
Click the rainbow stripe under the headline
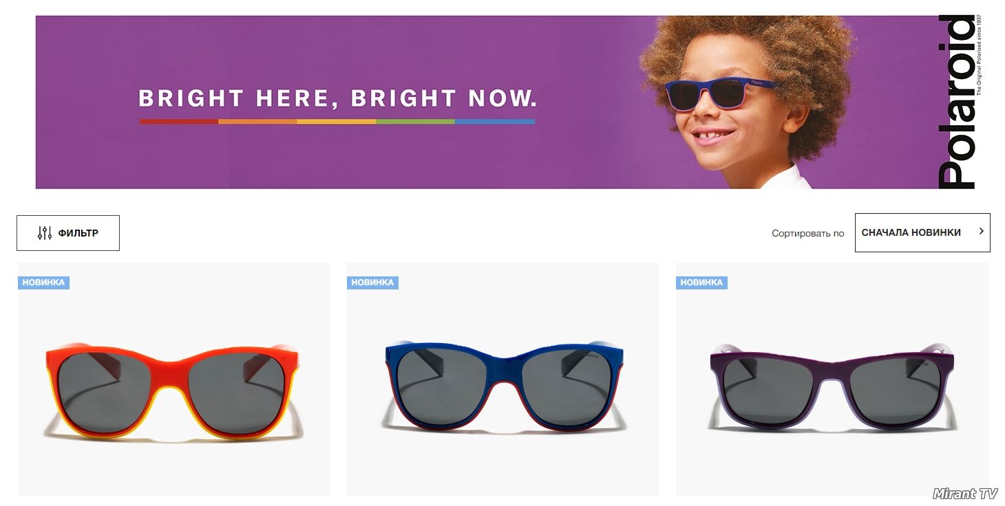pyautogui.click(x=337, y=122)
